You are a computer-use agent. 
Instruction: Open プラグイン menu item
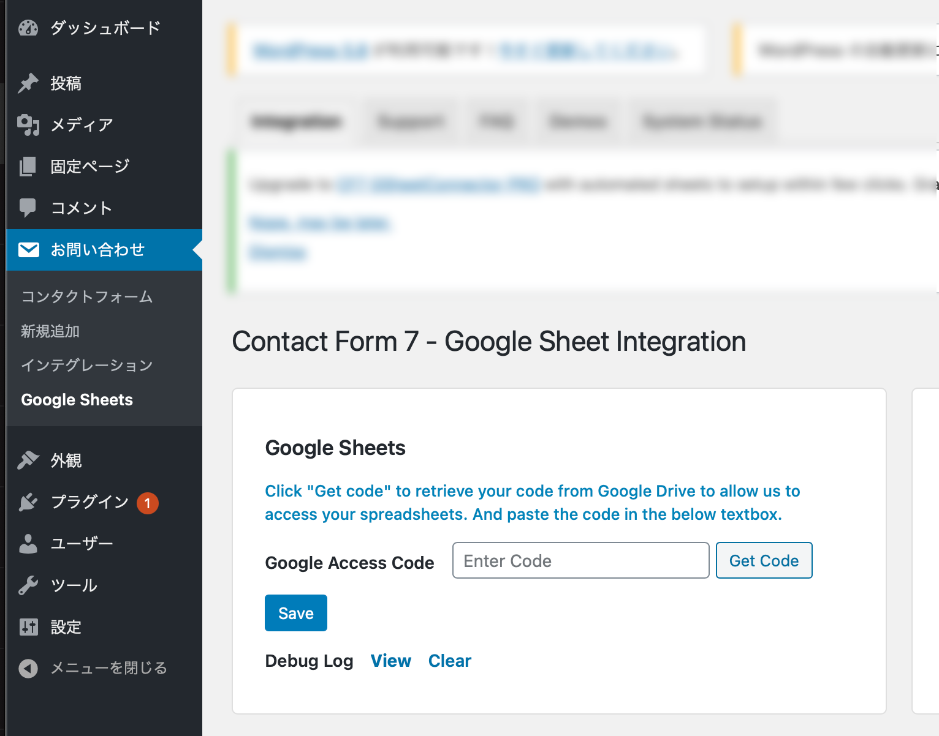(x=104, y=502)
